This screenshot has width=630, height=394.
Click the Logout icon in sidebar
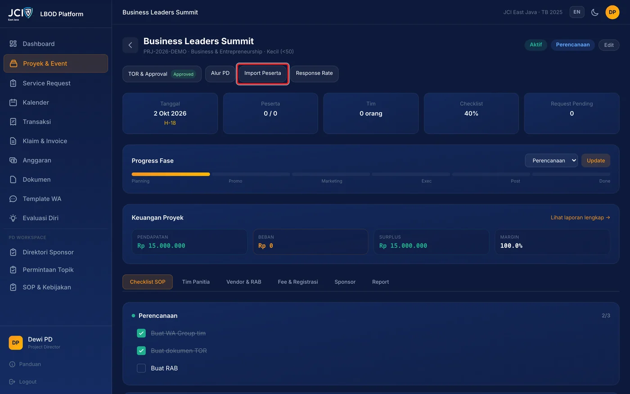[12, 382]
